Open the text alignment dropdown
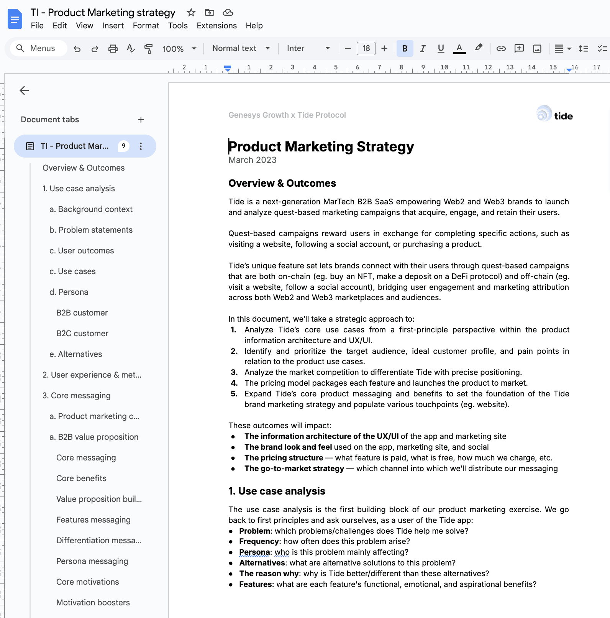The image size is (610, 618). pos(563,48)
